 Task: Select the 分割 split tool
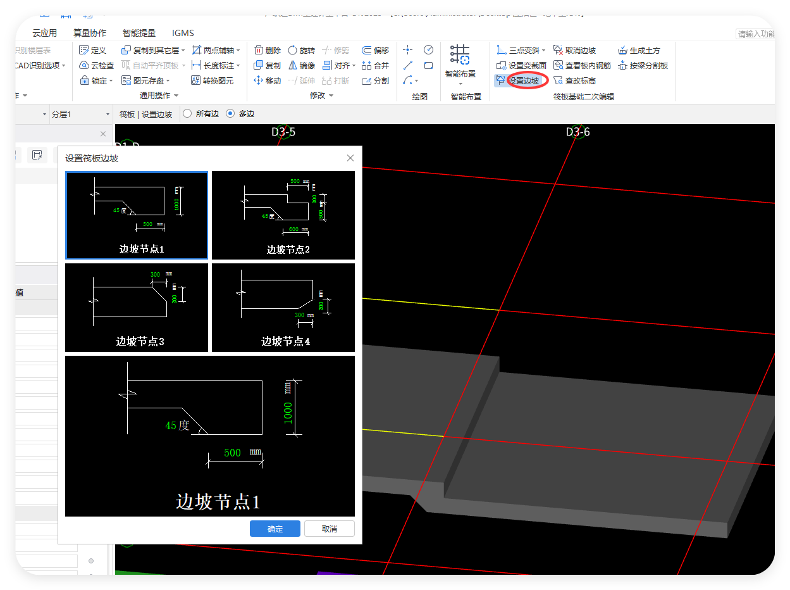click(x=376, y=80)
